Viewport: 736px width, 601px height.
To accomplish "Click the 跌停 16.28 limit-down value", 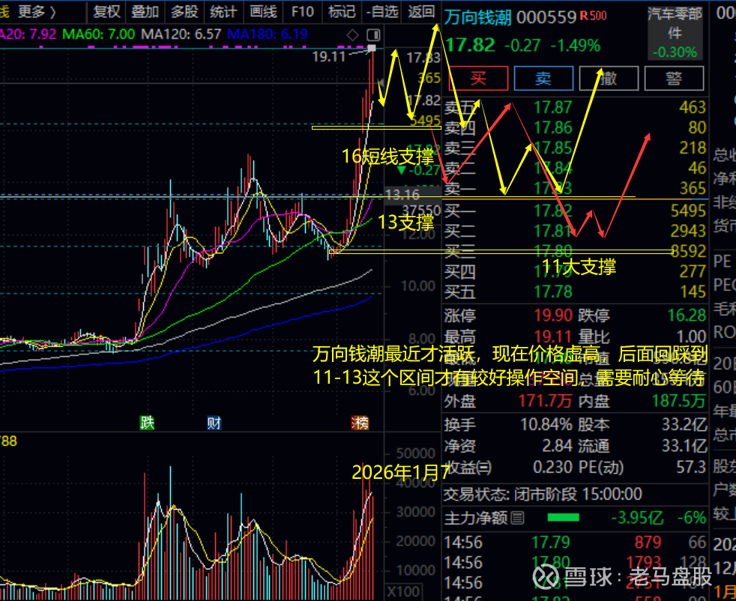I will pos(687,315).
